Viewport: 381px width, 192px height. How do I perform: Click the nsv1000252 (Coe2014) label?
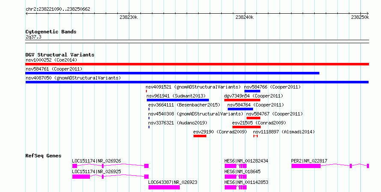(51, 60)
